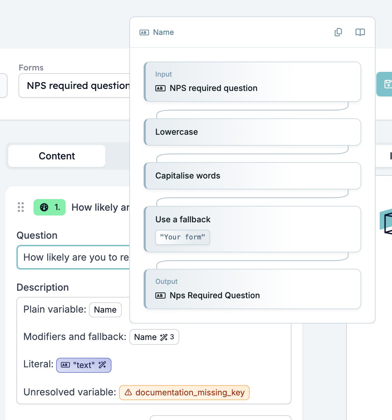Click the text icon in the Output card

[160, 296]
